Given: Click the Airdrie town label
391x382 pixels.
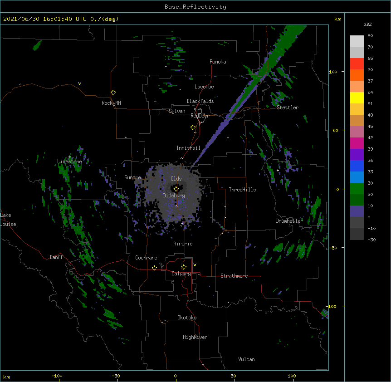Looking at the screenshot, I should 183,244.
